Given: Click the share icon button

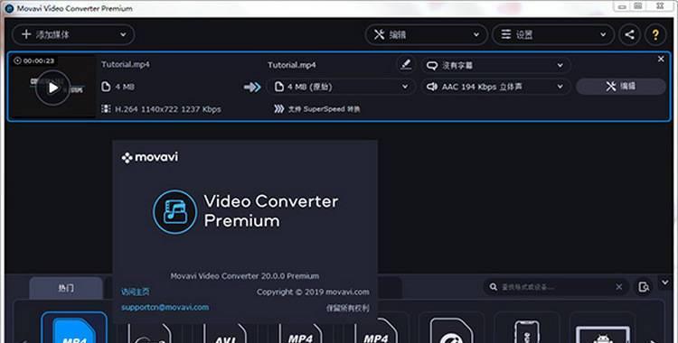Looking at the screenshot, I should [x=629, y=34].
